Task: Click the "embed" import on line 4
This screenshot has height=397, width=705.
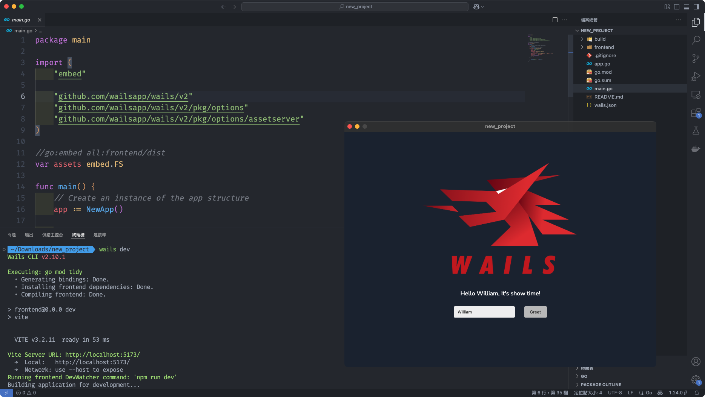Action: tap(70, 74)
